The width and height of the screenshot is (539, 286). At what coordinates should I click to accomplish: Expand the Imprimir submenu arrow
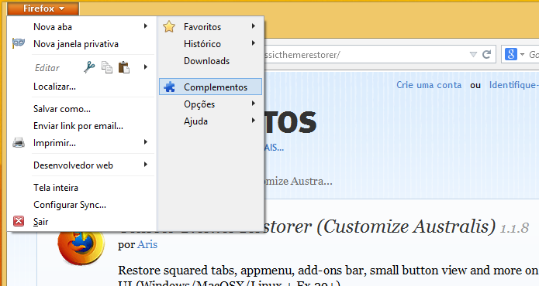click(146, 142)
